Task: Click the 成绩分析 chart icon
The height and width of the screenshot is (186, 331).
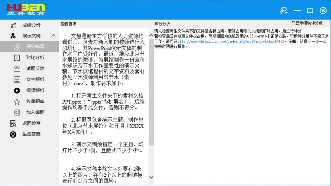Action: pyautogui.click(x=13, y=25)
